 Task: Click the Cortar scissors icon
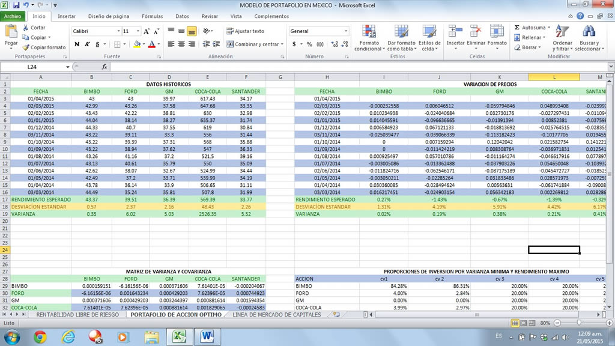point(26,28)
